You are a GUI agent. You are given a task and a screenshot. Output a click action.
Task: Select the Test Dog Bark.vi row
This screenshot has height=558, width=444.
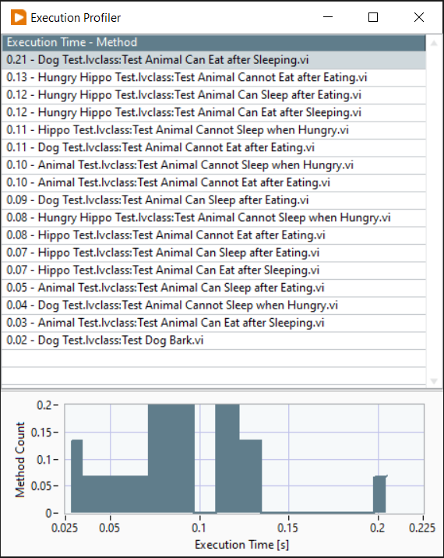click(213, 341)
